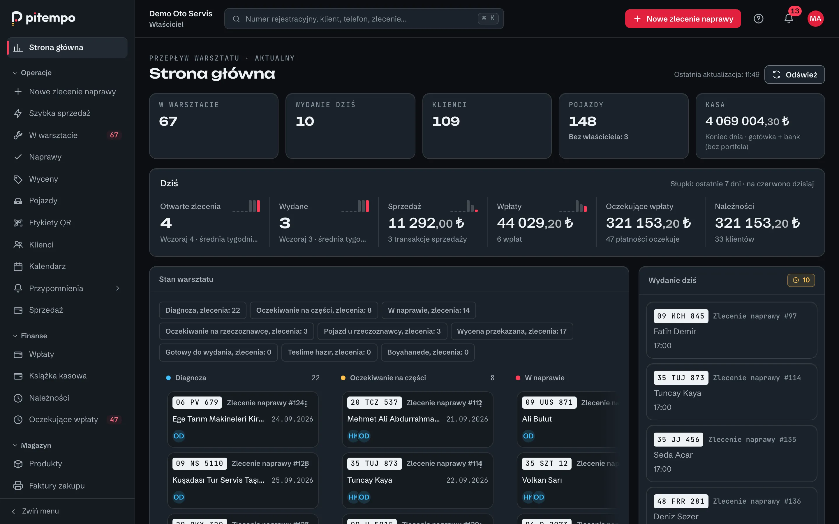Image resolution: width=839 pixels, height=524 pixels.
Task: Open Pojazdy car item
Action: tap(67, 201)
